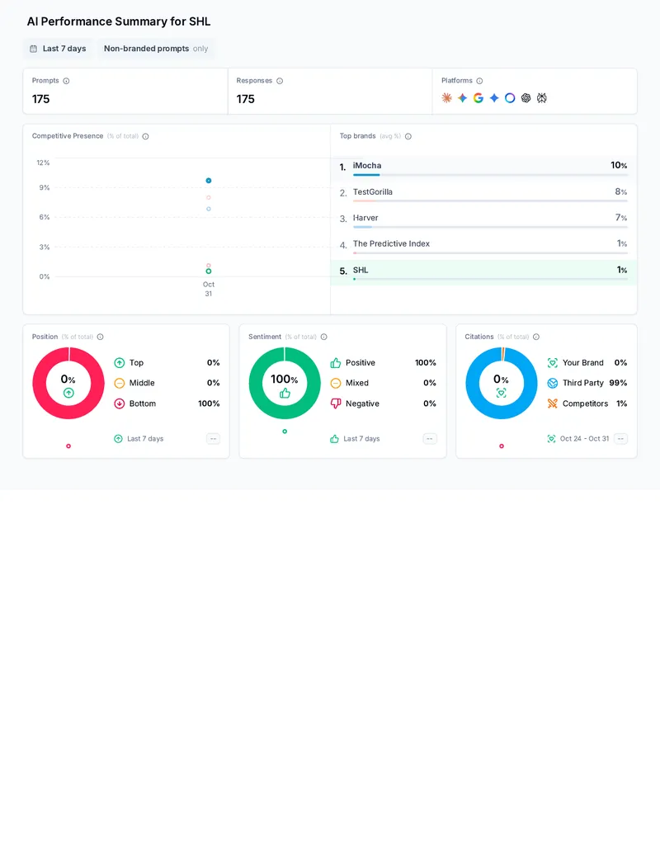Select the highlighted SHL brand row

click(483, 271)
